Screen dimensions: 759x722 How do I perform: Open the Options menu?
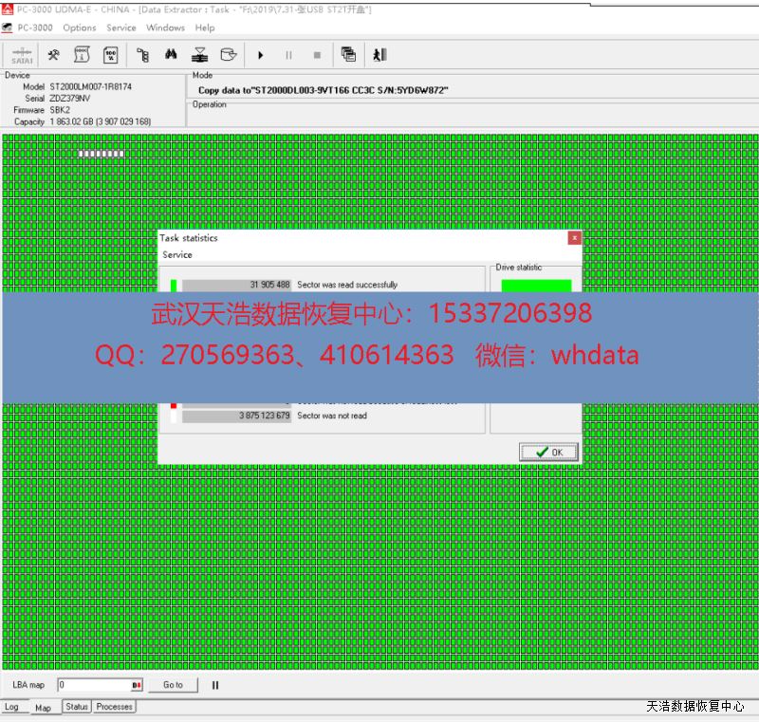pyautogui.click(x=80, y=28)
